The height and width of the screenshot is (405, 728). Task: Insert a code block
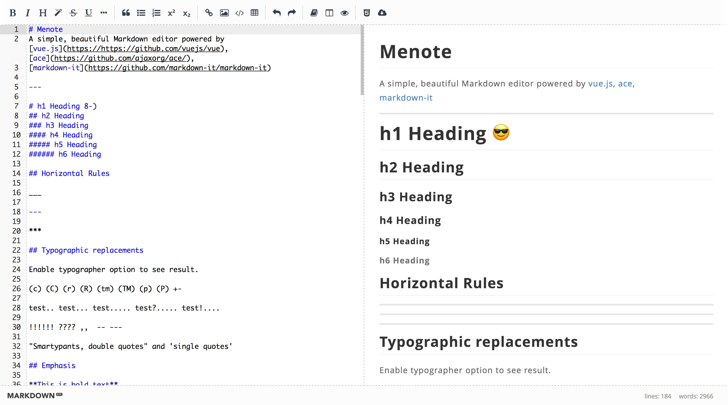[239, 13]
